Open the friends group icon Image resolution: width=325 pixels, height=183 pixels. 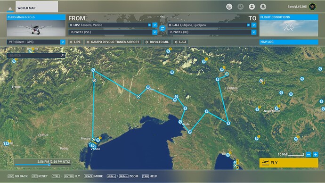coord(240,7)
